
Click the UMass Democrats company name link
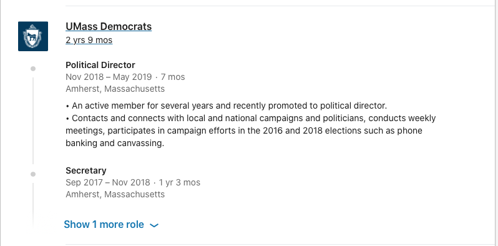point(109,26)
